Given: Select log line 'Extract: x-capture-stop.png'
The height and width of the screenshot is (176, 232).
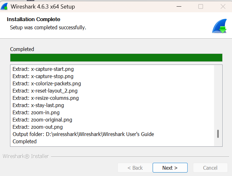Looking at the screenshot, I should [x=43, y=77].
